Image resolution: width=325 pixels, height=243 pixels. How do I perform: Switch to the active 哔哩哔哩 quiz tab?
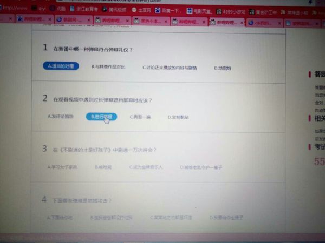[227, 22]
